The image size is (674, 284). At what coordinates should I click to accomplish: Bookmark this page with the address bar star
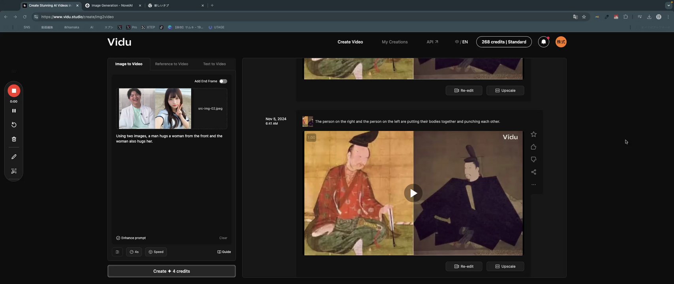coord(584,17)
